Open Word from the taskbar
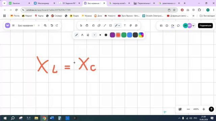 [x=52, y=118]
